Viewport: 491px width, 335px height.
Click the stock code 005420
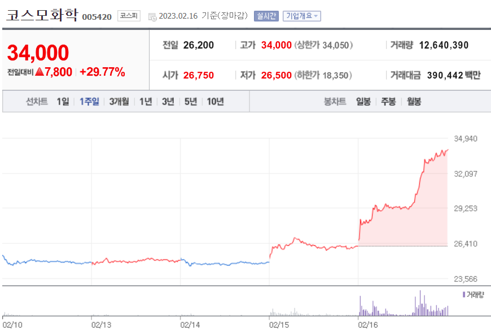click(x=97, y=17)
